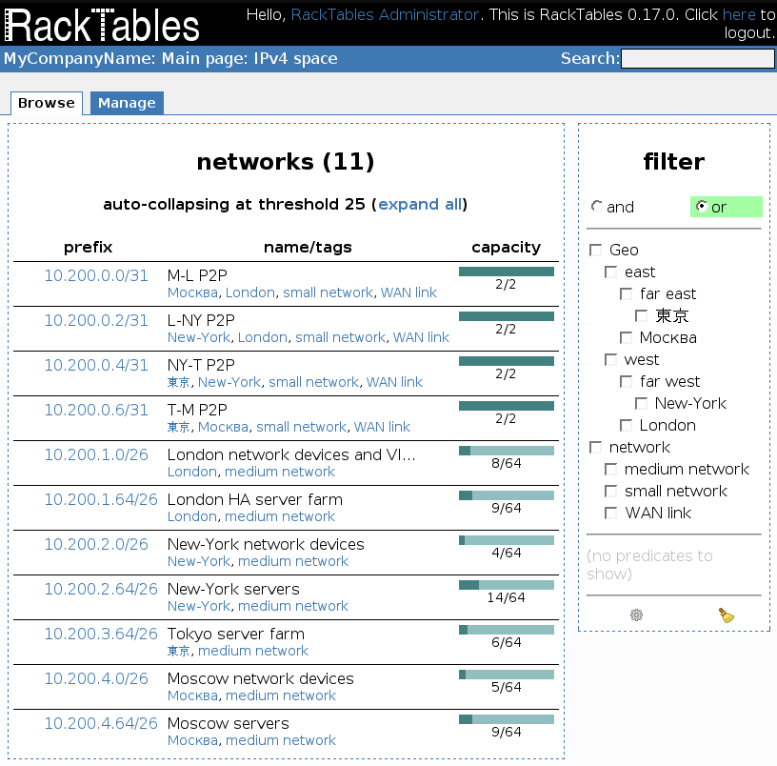The width and height of the screenshot is (777, 766).
Task: Focus the Search input field
Action: [698, 58]
